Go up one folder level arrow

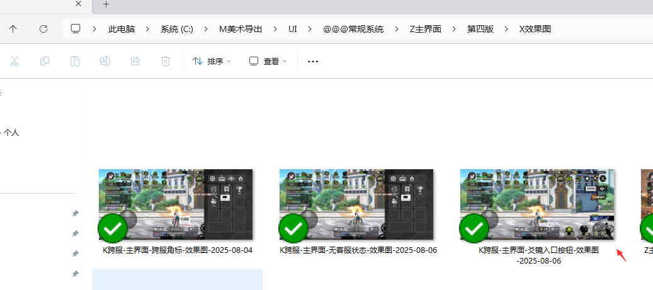(13, 29)
